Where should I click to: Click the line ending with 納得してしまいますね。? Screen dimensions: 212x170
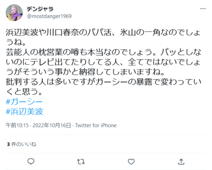(x=85, y=72)
